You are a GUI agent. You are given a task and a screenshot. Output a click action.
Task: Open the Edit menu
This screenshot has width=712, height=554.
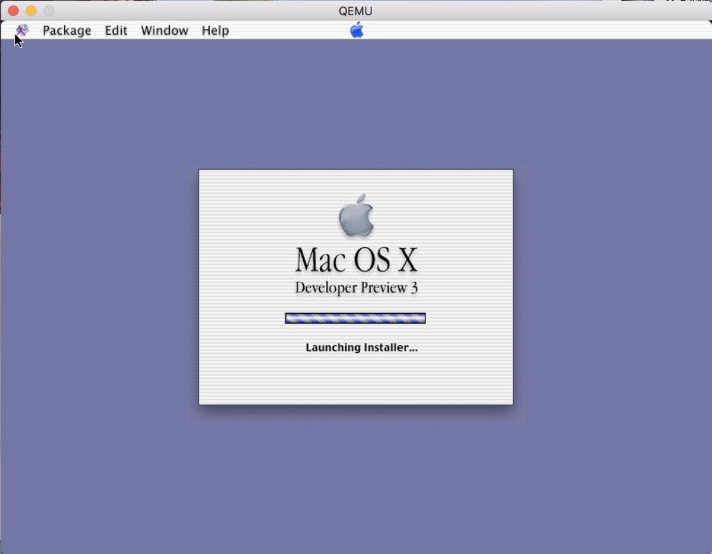[x=115, y=30]
